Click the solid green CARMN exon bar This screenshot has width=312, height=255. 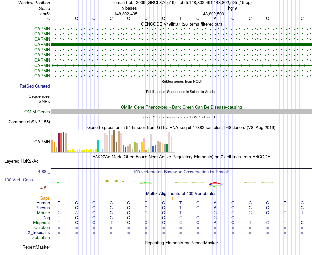tap(181, 44)
